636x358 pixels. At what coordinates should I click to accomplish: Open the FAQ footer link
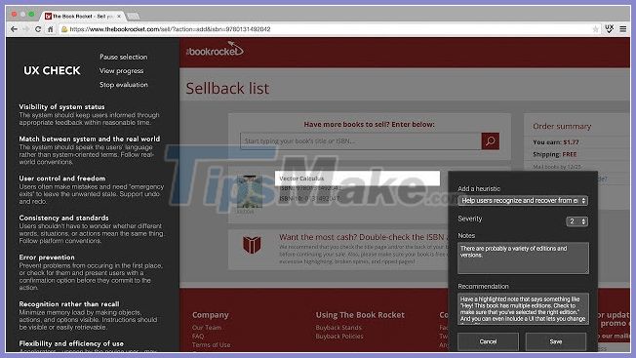[x=198, y=337]
